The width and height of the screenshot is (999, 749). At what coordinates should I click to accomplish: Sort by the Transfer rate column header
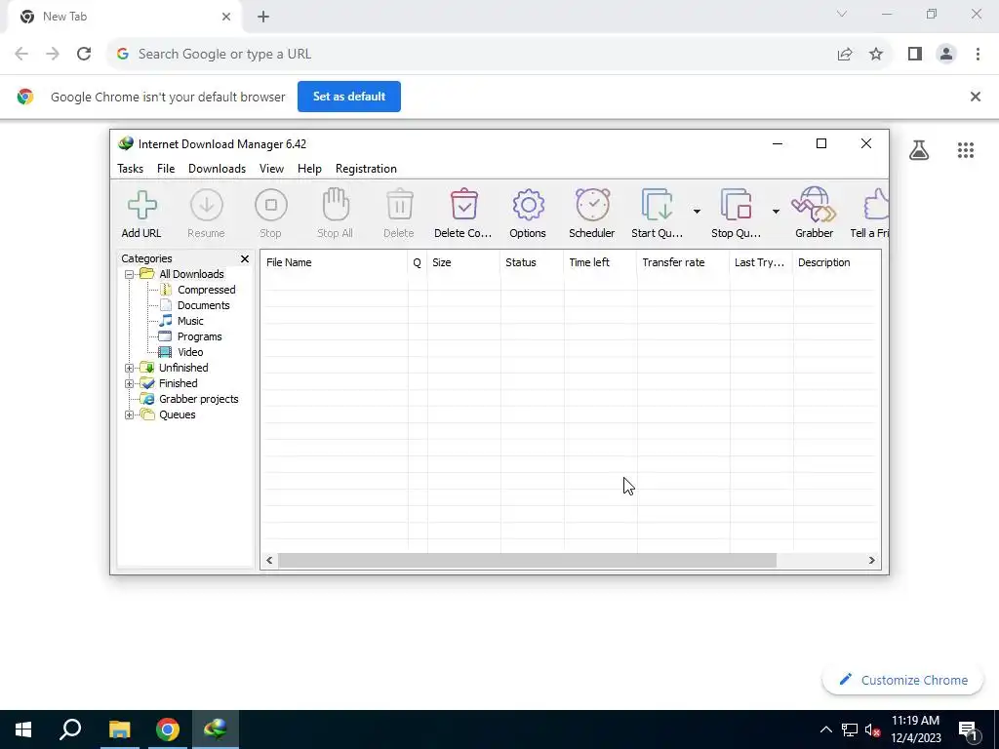pos(683,262)
